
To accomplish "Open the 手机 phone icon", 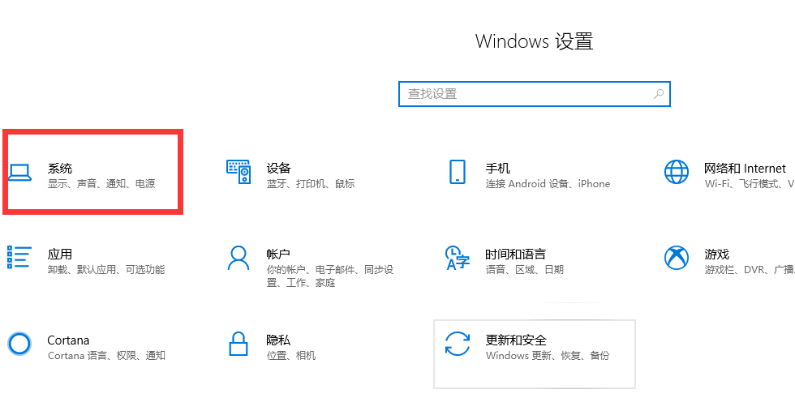I will click(458, 172).
